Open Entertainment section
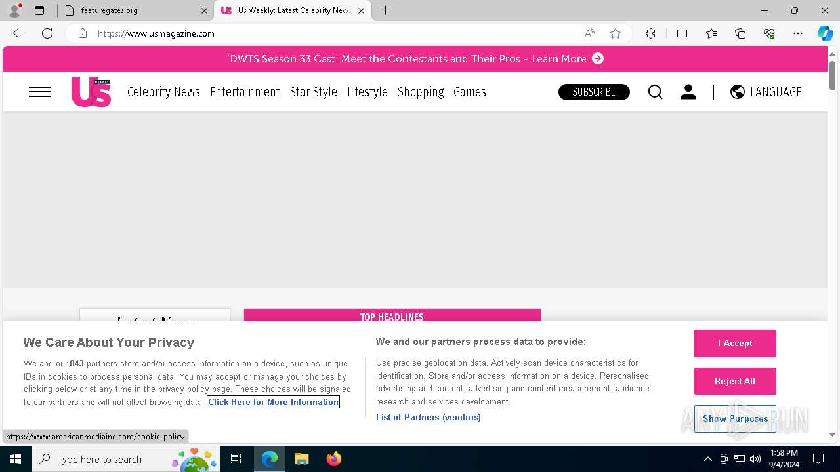 (245, 92)
